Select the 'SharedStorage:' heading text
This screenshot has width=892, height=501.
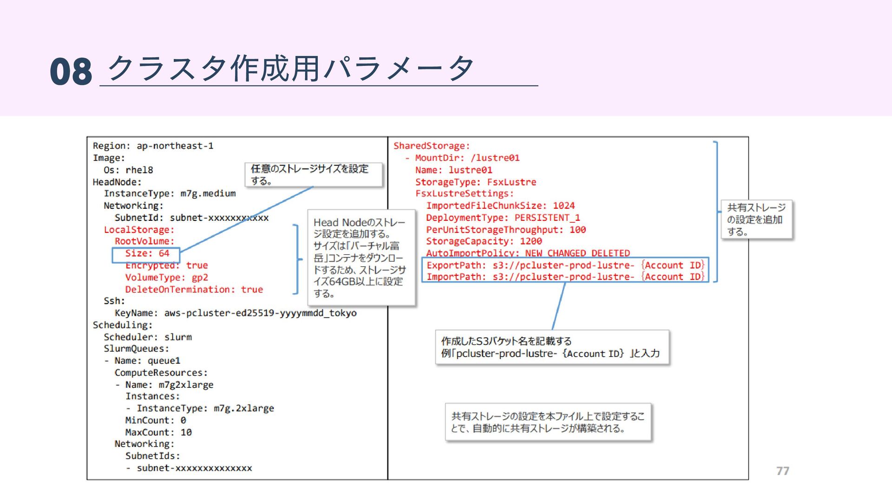[431, 146]
